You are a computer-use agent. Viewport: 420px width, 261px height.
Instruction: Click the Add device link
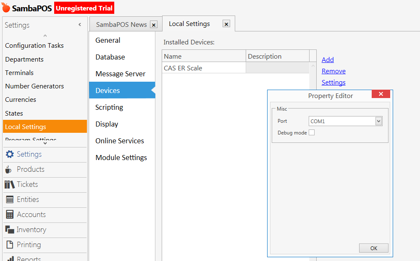pyautogui.click(x=328, y=59)
